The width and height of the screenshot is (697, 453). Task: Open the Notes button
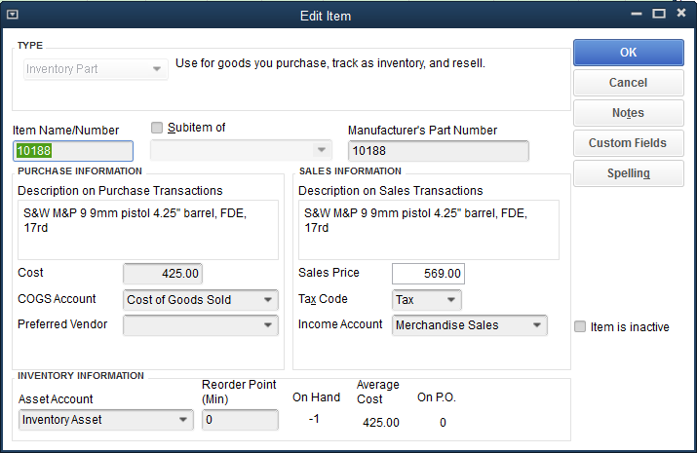click(x=628, y=113)
